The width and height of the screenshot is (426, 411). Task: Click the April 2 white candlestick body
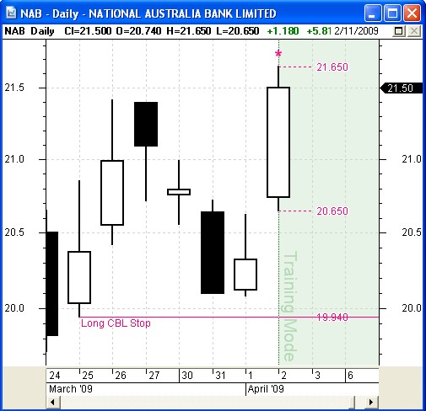pos(278,142)
